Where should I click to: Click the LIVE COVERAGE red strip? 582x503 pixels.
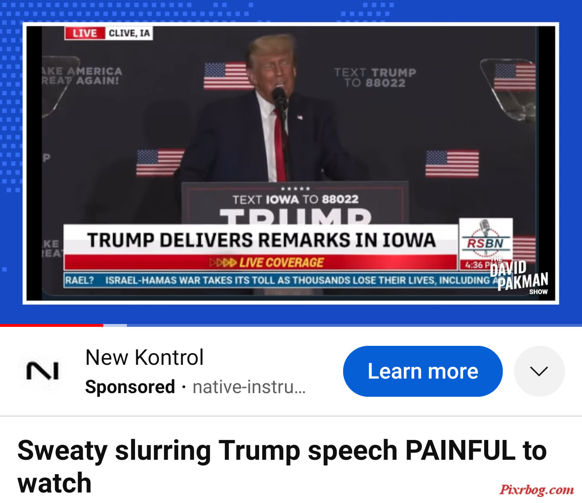(x=261, y=263)
